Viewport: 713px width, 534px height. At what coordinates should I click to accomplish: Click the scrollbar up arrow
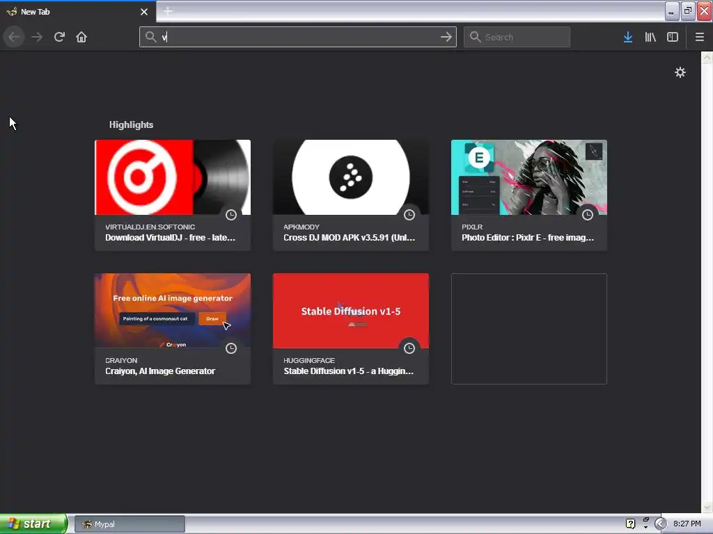pyautogui.click(x=707, y=58)
